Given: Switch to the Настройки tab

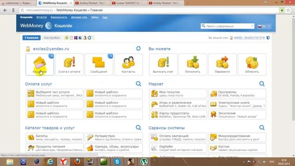Looking at the screenshot, I should tap(52, 38).
